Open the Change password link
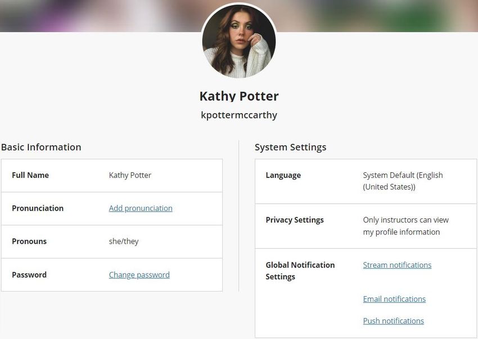 (x=139, y=275)
